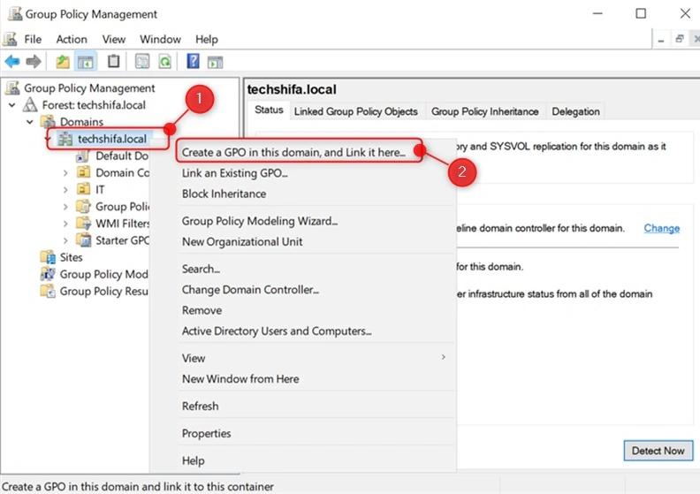Screen dimensions: 700x494
Task: Select the Sites tree item
Action: point(71,257)
